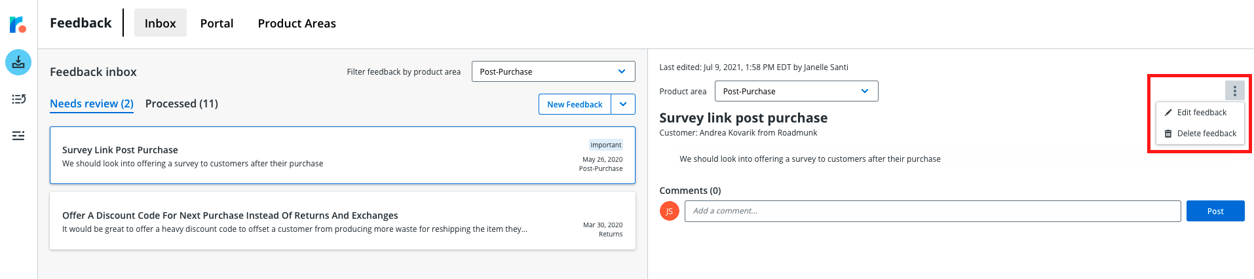Select the Needs review (2) tab
Viewport: 1254px width, 279px height.
coord(92,103)
